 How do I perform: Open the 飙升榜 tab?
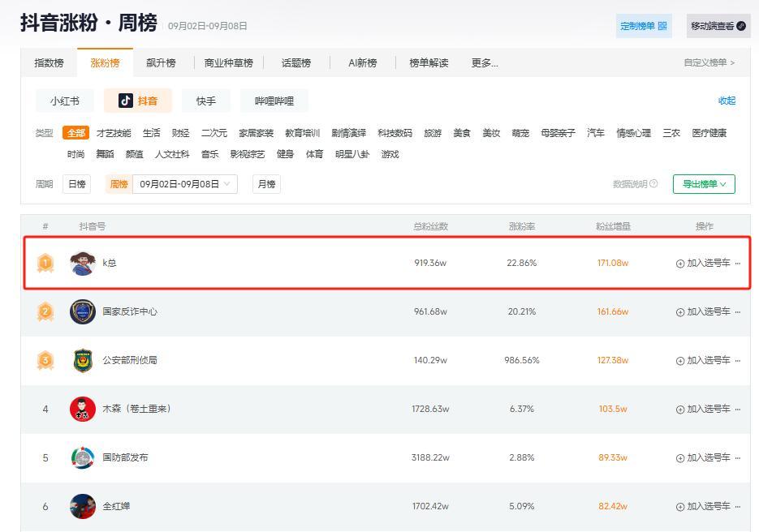click(x=160, y=63)
